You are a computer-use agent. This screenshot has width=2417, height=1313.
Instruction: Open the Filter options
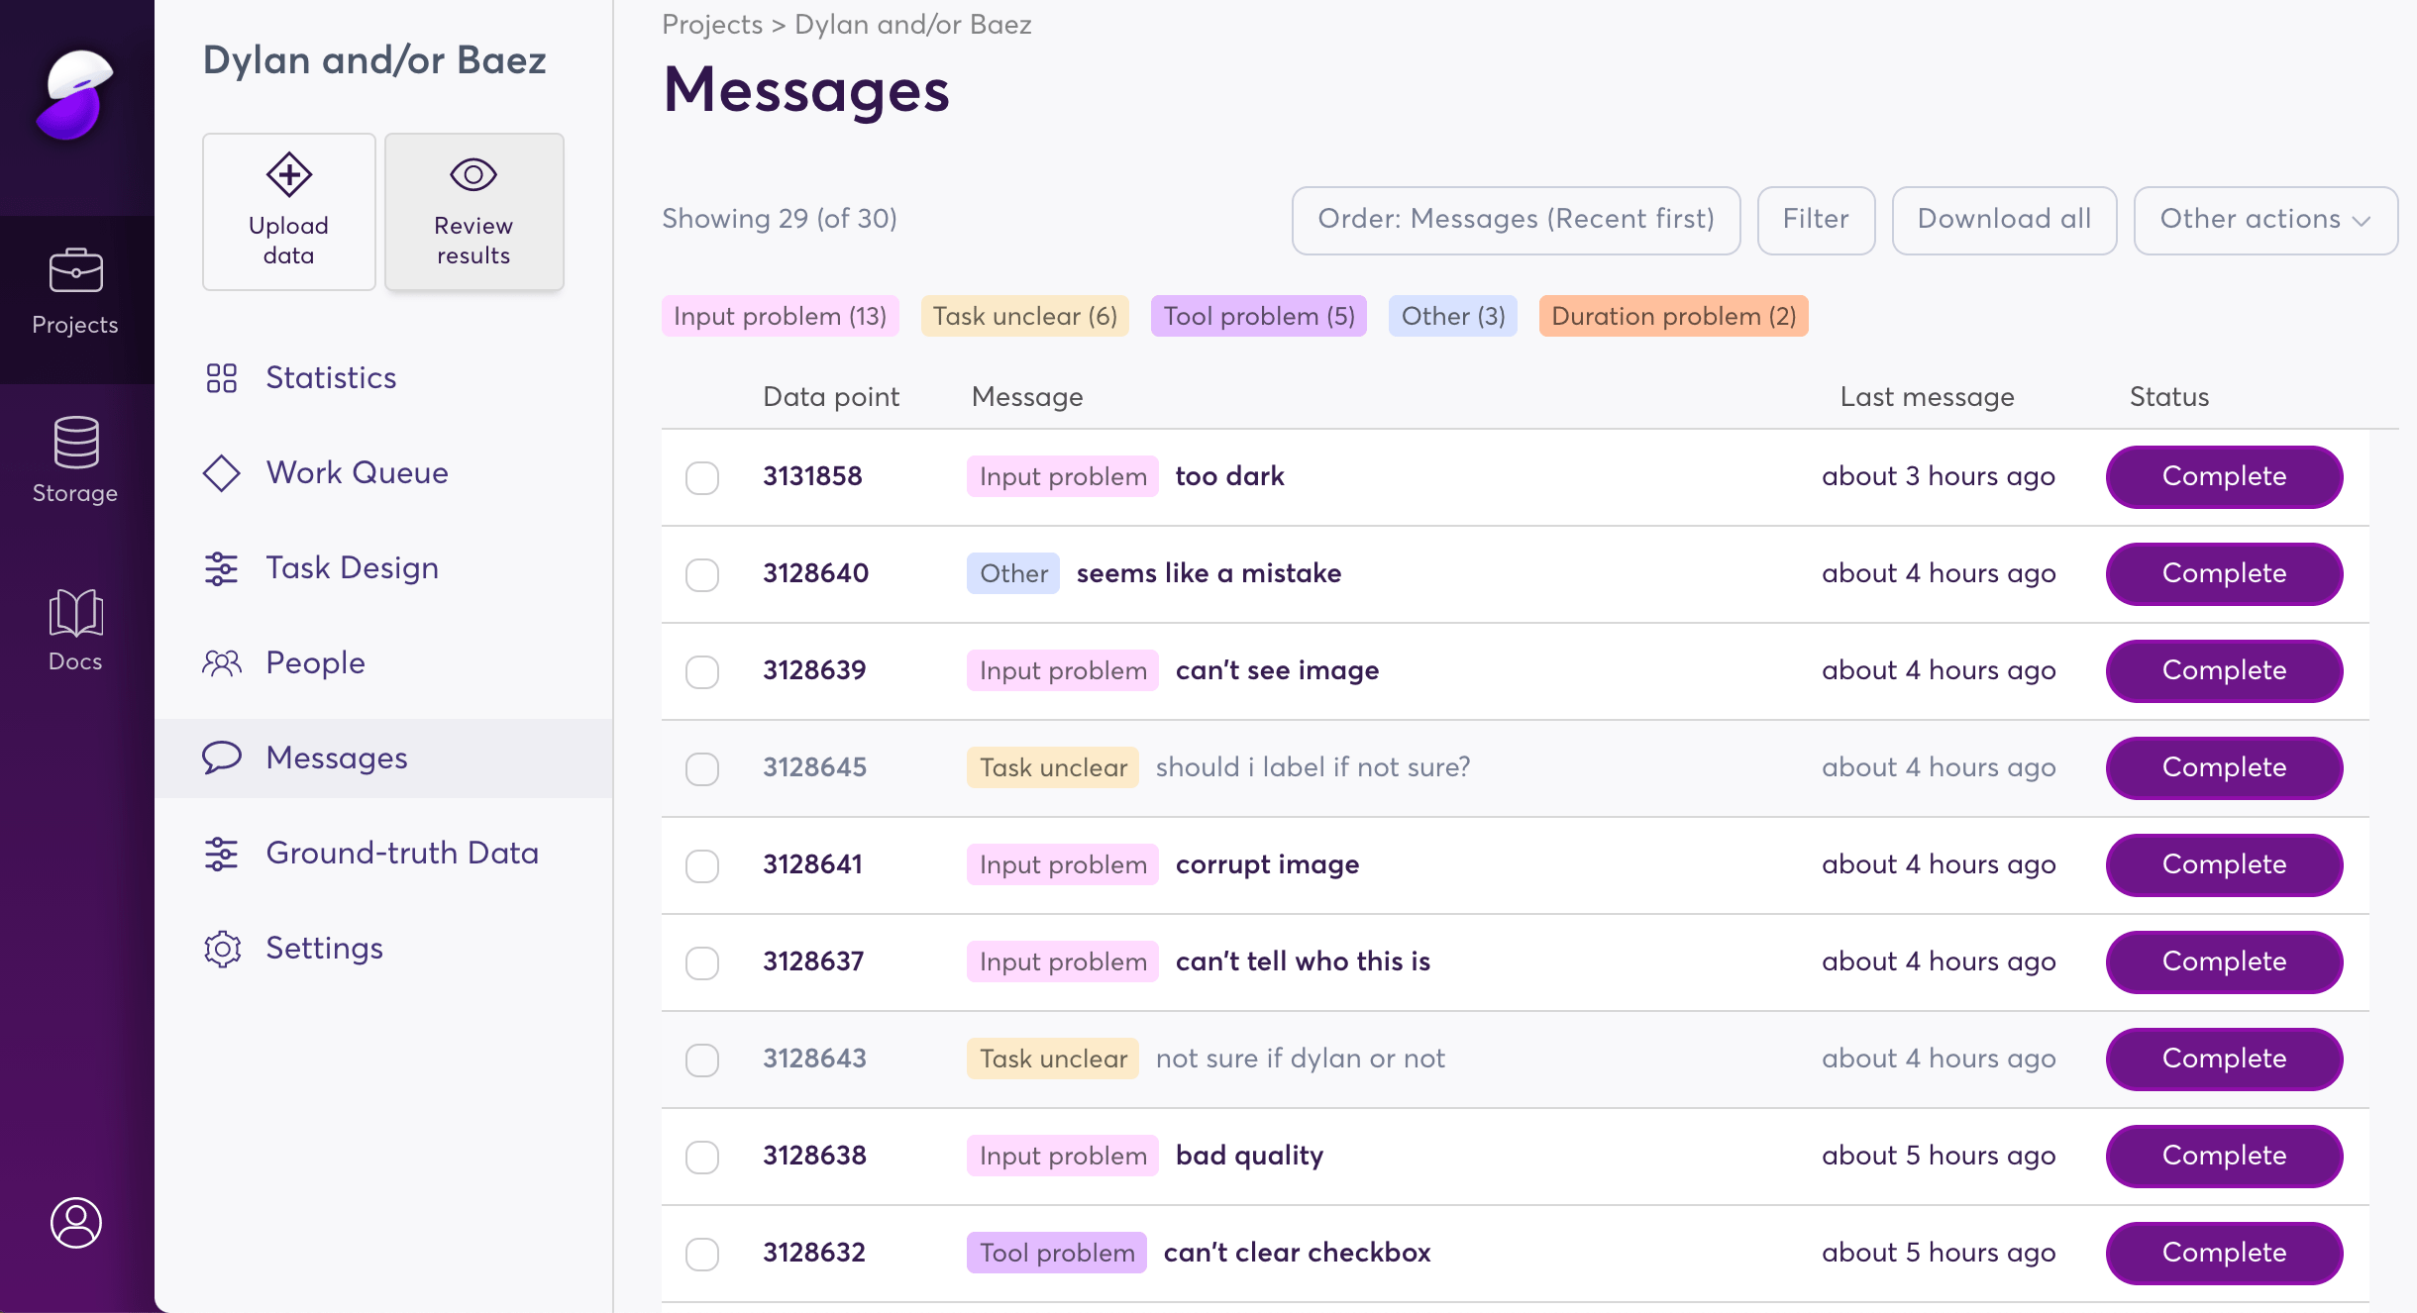(x=1815, y=220)
